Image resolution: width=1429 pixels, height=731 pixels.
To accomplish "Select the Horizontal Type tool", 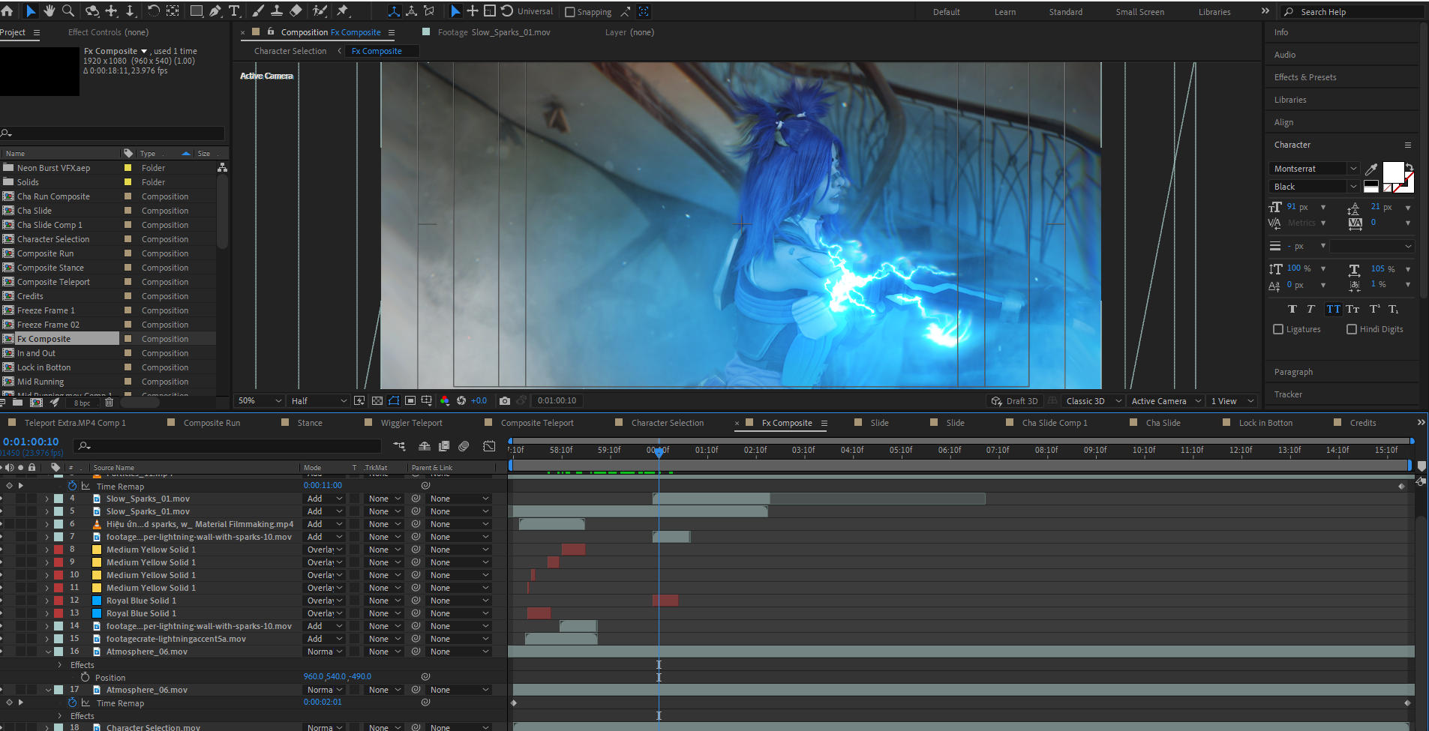I will point(234,11).
